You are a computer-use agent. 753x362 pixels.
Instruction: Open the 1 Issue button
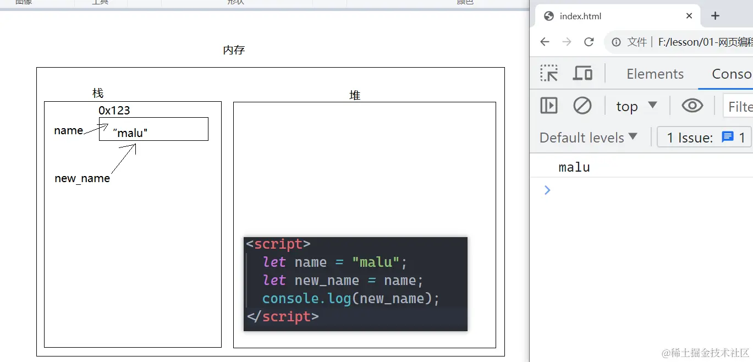(x=704, y=138)
